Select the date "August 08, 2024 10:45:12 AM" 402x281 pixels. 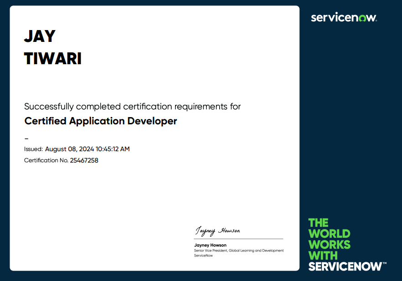coord(88,149)
